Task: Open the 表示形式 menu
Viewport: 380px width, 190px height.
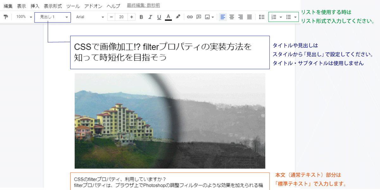Action: pyautogui.click(x=53, y=6)
